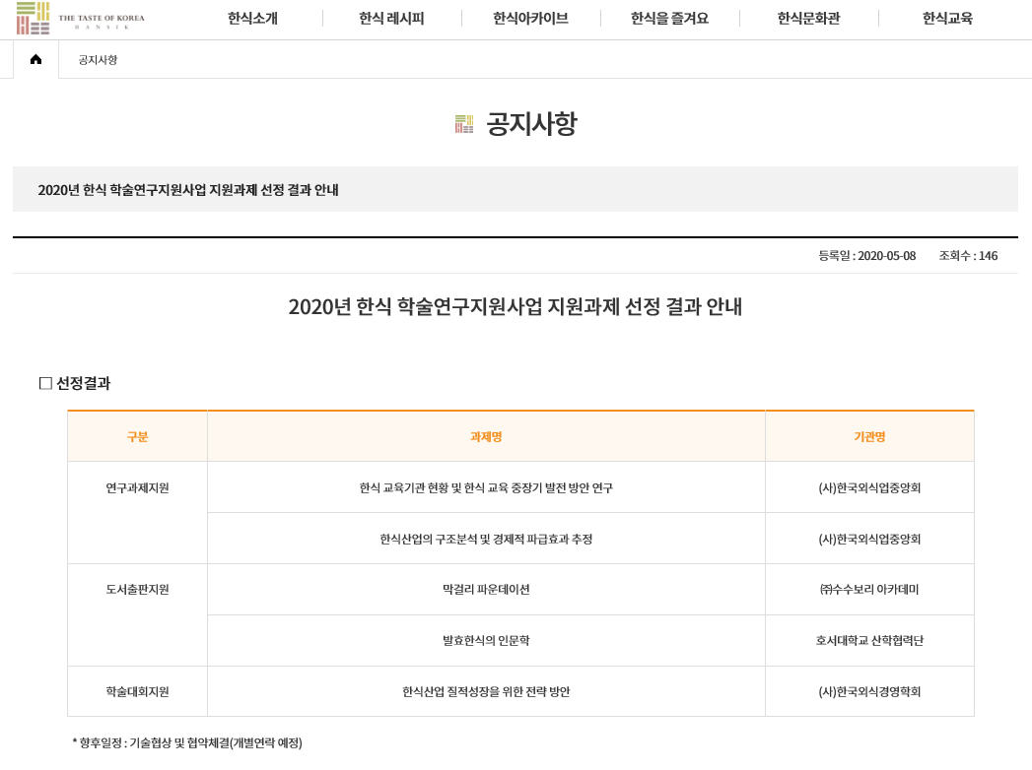Screen dimensions: 1032x770
Task: Click the 공지사항 breadcrumb link
Action: pos(98,60)
